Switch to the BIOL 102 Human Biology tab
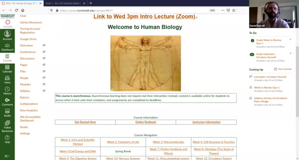The width and height of the screenshot is (299, 160). (x=22, y=3)
